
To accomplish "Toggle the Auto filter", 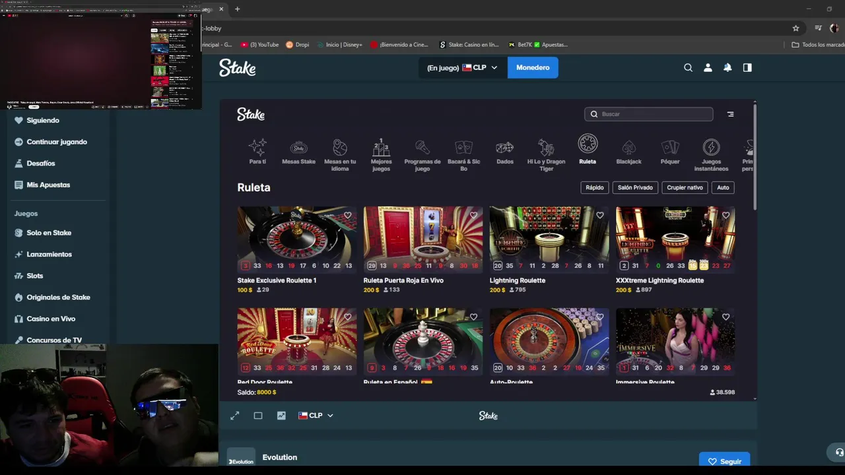I will 723,187.
